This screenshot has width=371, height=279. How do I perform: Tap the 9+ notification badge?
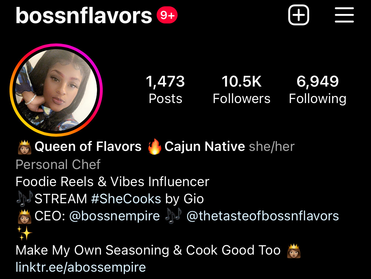tap(167, 15)
